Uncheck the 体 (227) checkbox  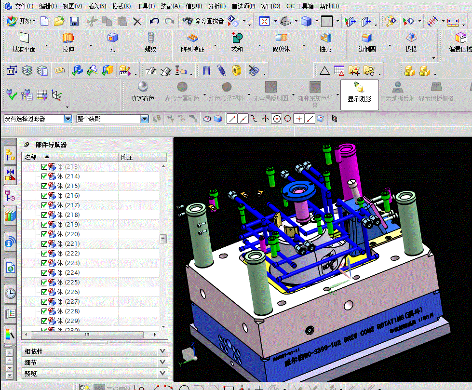[44, 302]
